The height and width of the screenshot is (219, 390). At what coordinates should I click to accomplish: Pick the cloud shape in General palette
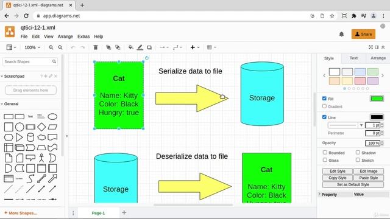pyautogui.click(x=41, y=137)
